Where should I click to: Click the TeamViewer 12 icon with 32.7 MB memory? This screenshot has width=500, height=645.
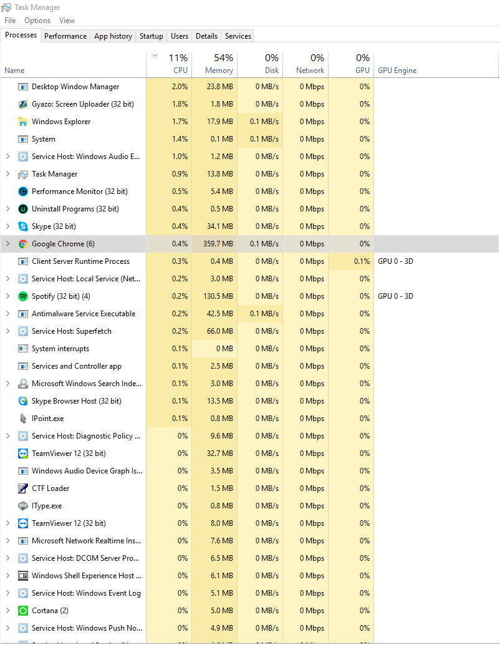tap(23, 453)
